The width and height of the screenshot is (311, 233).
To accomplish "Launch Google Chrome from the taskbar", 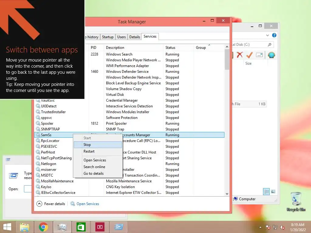I will 43,227.
